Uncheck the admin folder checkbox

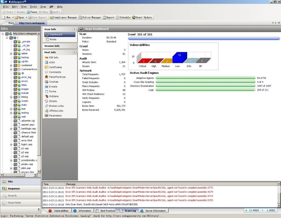[x=15, y=54]
